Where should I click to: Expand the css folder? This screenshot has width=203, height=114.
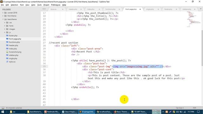[x=5, y=22]
